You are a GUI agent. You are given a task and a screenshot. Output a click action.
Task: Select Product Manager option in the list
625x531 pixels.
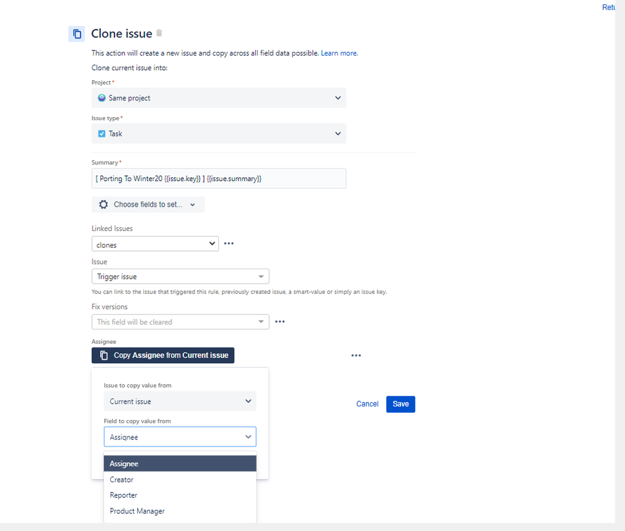point(180,511)
